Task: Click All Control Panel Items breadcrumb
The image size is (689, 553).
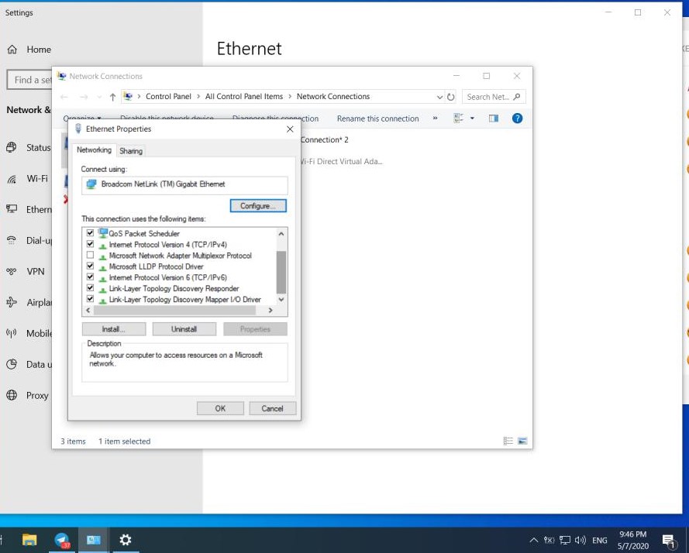Action: [244, 97]
